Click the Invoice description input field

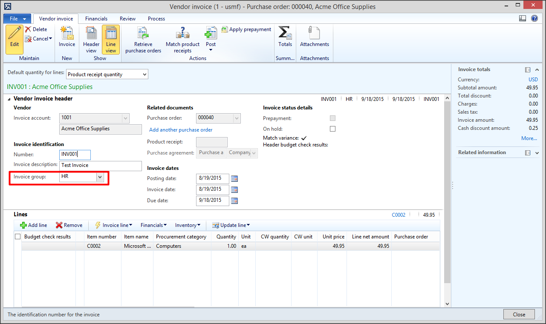[x=101, y=166]
